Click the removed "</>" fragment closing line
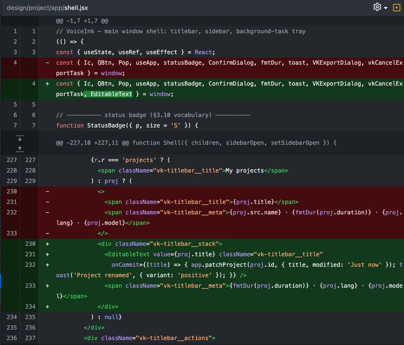This screenshot has height=345, width=404. 103,233
